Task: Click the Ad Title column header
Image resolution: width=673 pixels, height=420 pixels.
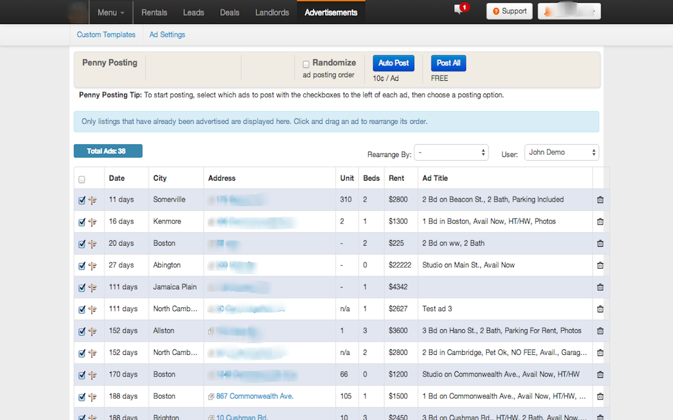Action: coord(435,178)
